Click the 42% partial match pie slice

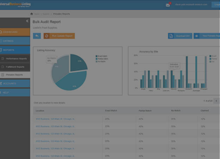[73, 81]
